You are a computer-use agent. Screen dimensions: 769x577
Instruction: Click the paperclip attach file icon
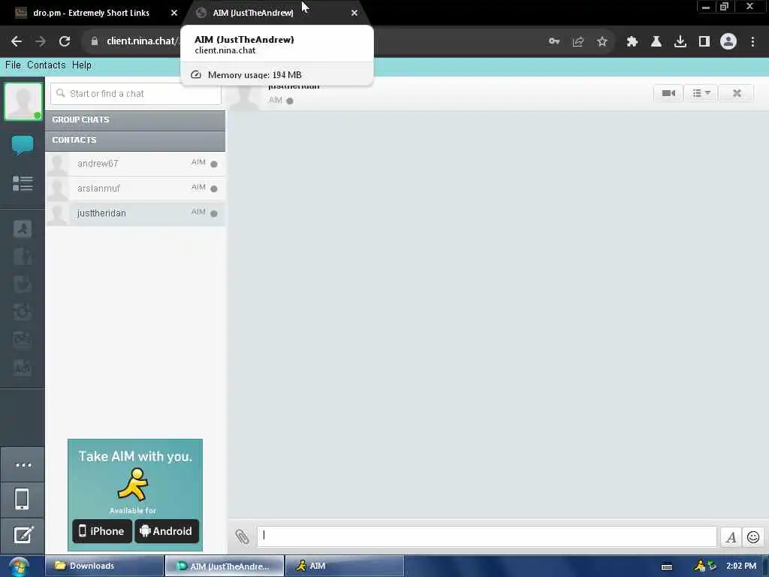pyautogui.click(x=242, y=536)
